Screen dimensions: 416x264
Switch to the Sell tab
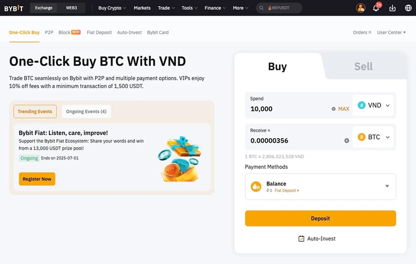[362, 66]
